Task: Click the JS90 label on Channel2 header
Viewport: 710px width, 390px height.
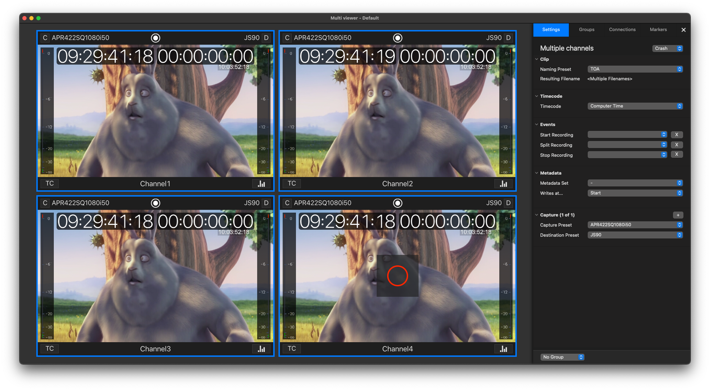Action: click(x=494, y=38)
